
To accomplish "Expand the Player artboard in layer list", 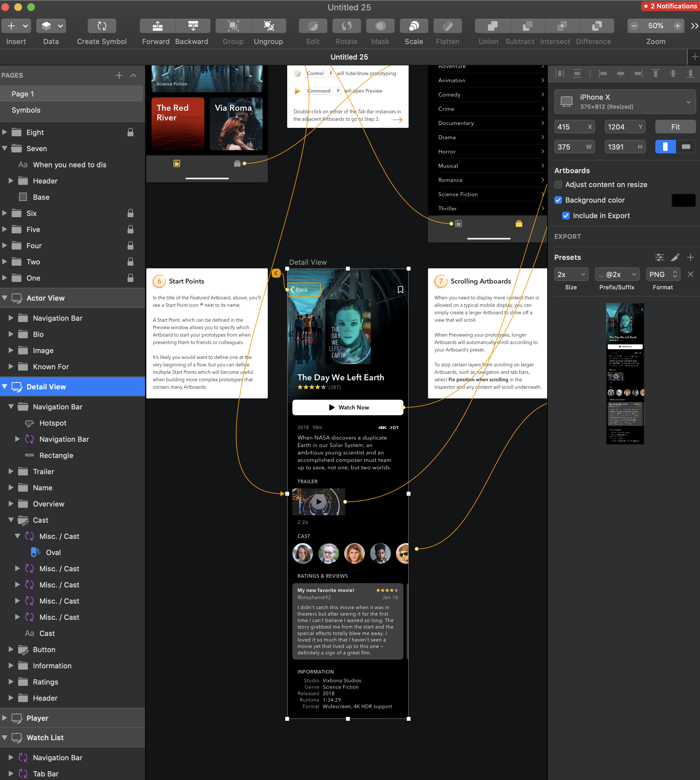I will (x=5, y=718).
